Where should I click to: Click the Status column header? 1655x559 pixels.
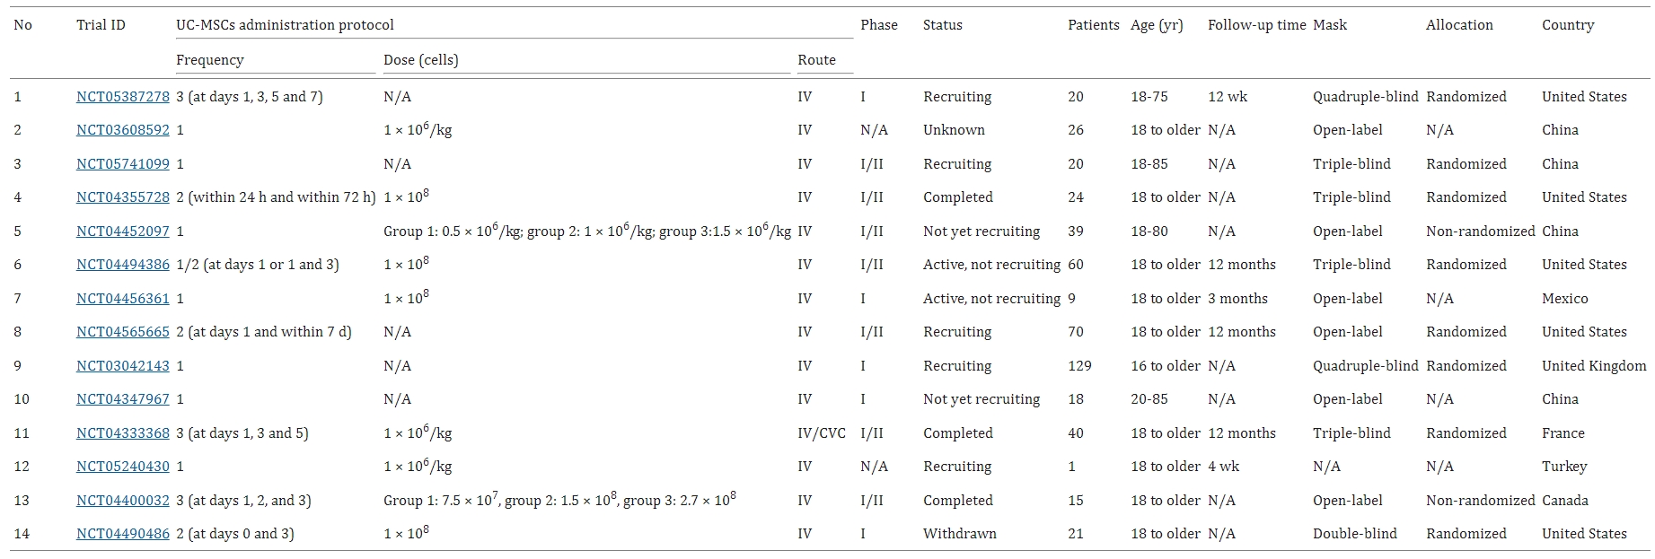942,25
